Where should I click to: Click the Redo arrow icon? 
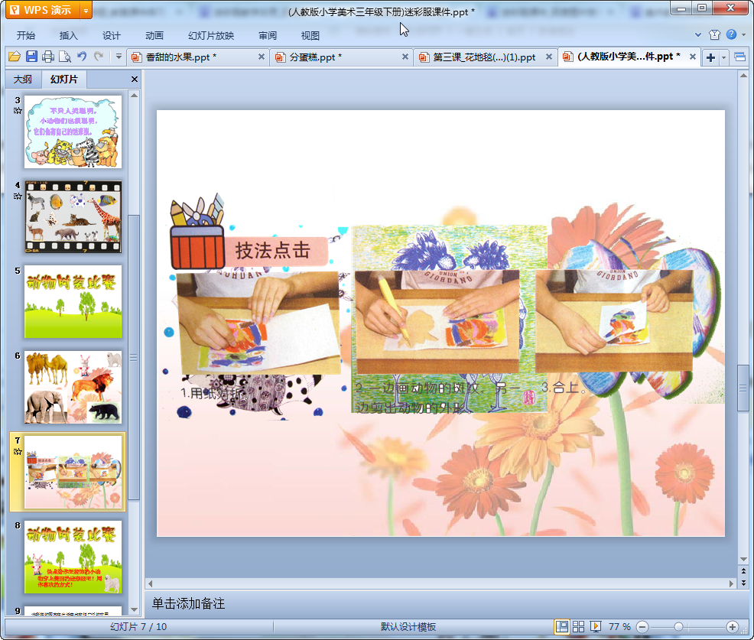coord(99,57)
